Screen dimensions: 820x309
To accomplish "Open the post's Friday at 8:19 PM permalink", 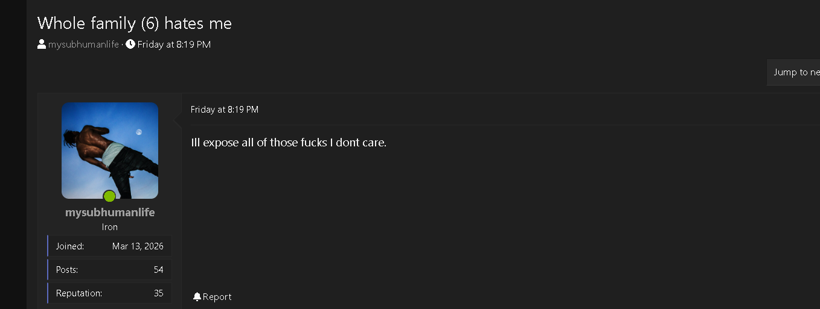I will click(x=224, y=109).
